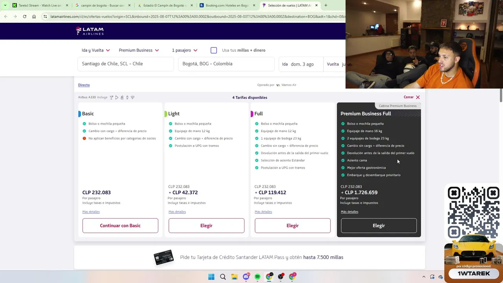Screen dimensions: 503x283
Task: Open OBS Studio from the taskbar
Action: (281, 277)
